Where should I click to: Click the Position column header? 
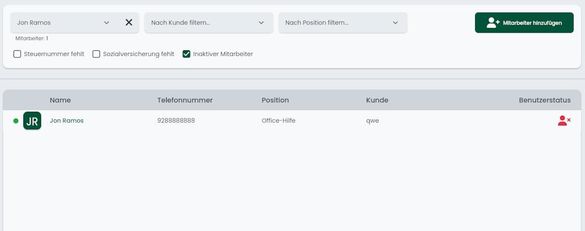tap(275, 100)
